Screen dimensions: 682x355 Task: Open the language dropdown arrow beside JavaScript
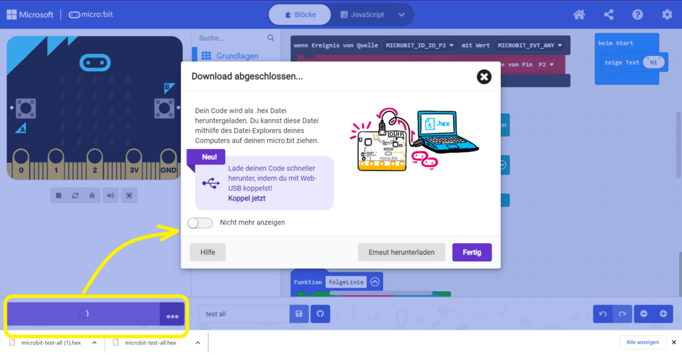click(x=402, y=15)
